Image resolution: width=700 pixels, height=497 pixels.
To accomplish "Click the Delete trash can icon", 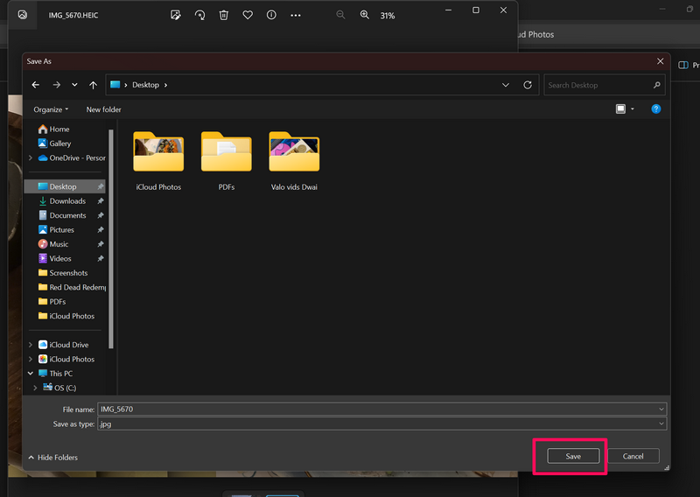I will point(224,15).
